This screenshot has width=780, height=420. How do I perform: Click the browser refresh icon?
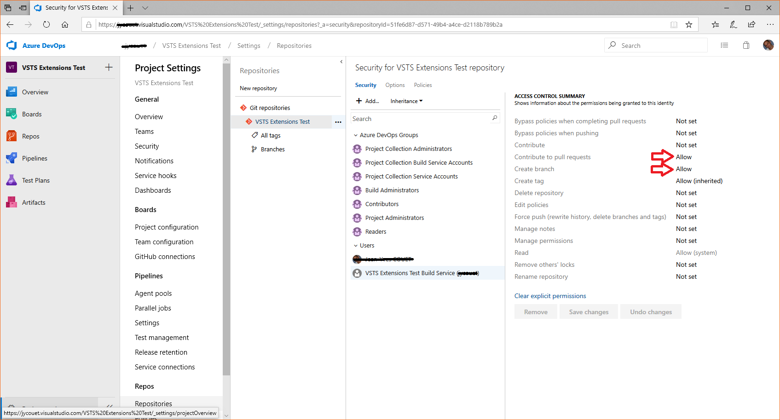pos(46,24)
